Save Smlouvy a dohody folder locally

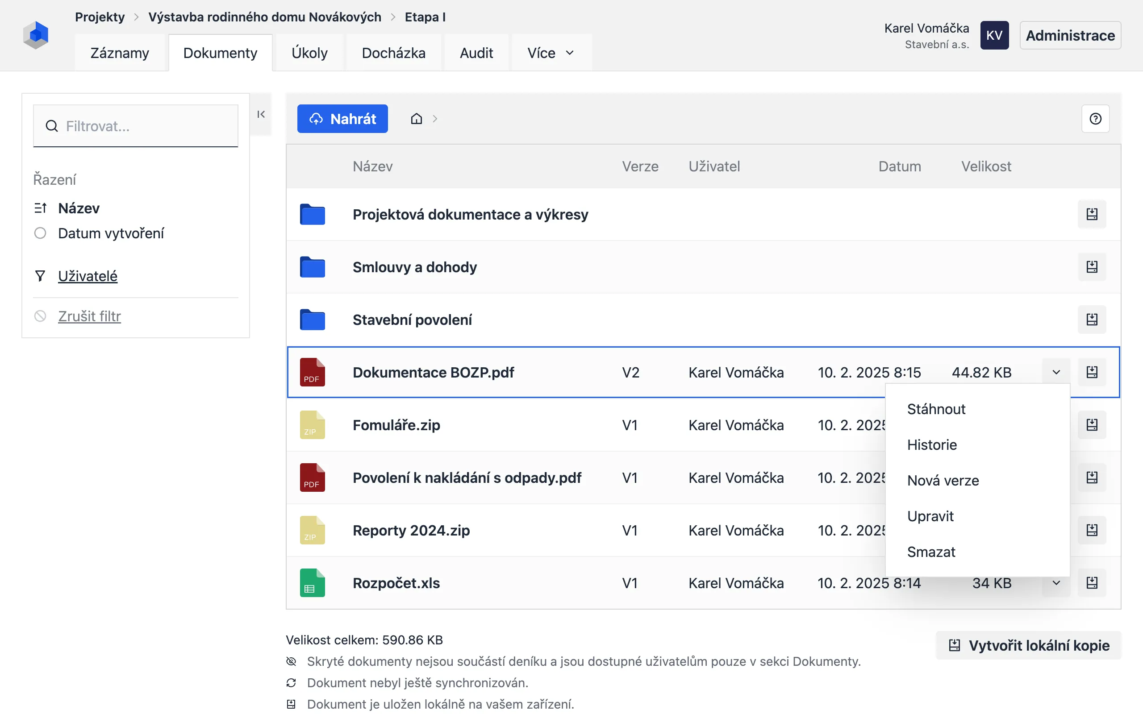1092,267
